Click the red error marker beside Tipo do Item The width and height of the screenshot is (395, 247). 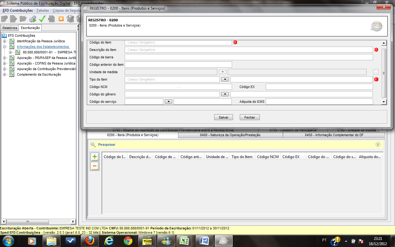[376, 79]
